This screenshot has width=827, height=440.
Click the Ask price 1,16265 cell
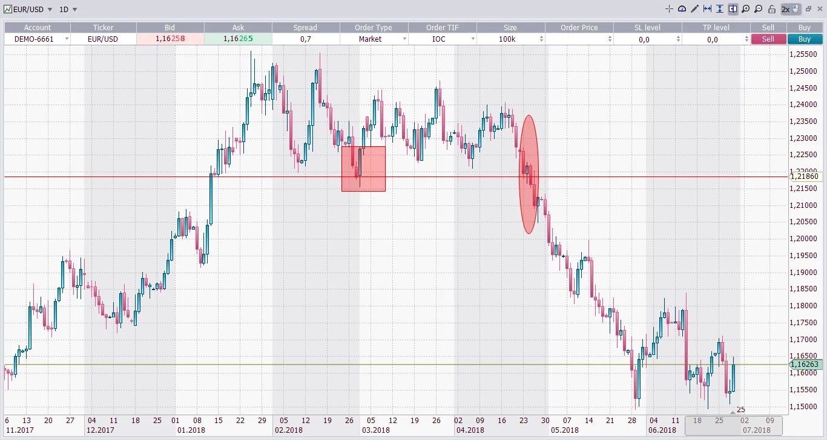238,39
